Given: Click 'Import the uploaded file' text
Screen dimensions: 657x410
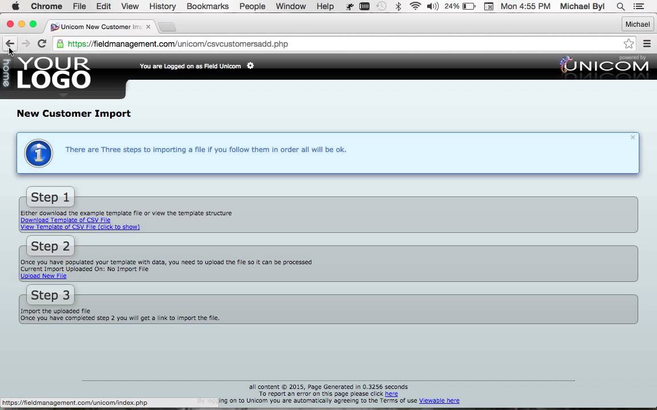Looking at the screenshot, I should click(55, 311).
